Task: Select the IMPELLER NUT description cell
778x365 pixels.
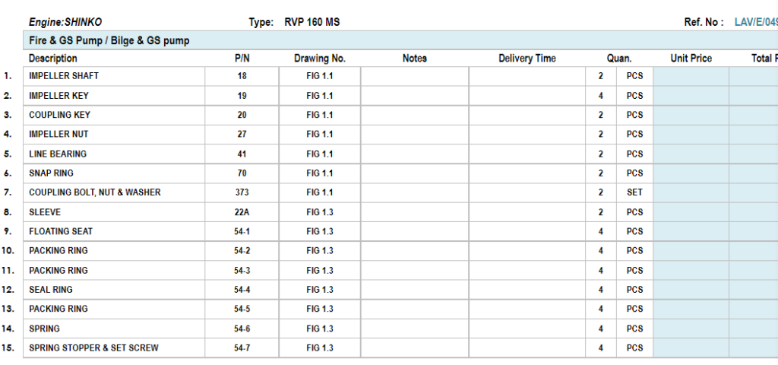Action: [114, 134]
